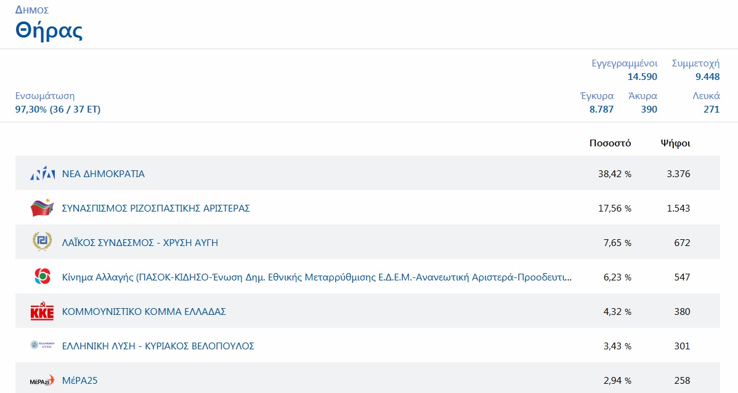Open the ΝΕΑ ΔΗΜΟΚΡΑΤΙΑ party link
738x393 pixels.
[x=103, y=174]
